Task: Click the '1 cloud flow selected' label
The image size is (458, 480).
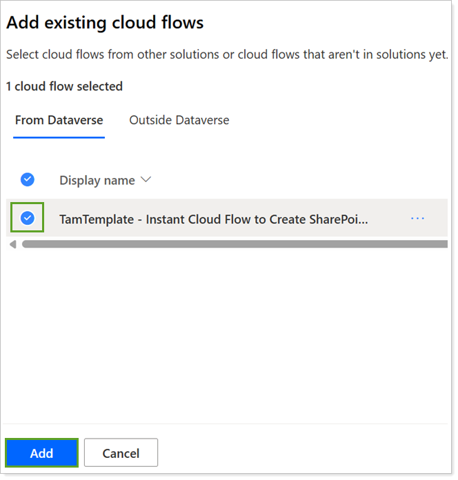Action: coord(64,86)
